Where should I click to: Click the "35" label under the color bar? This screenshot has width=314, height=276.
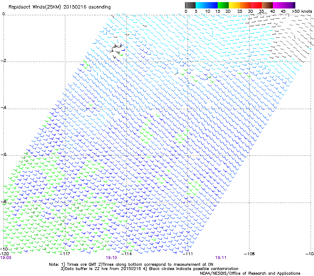point(261,11)
